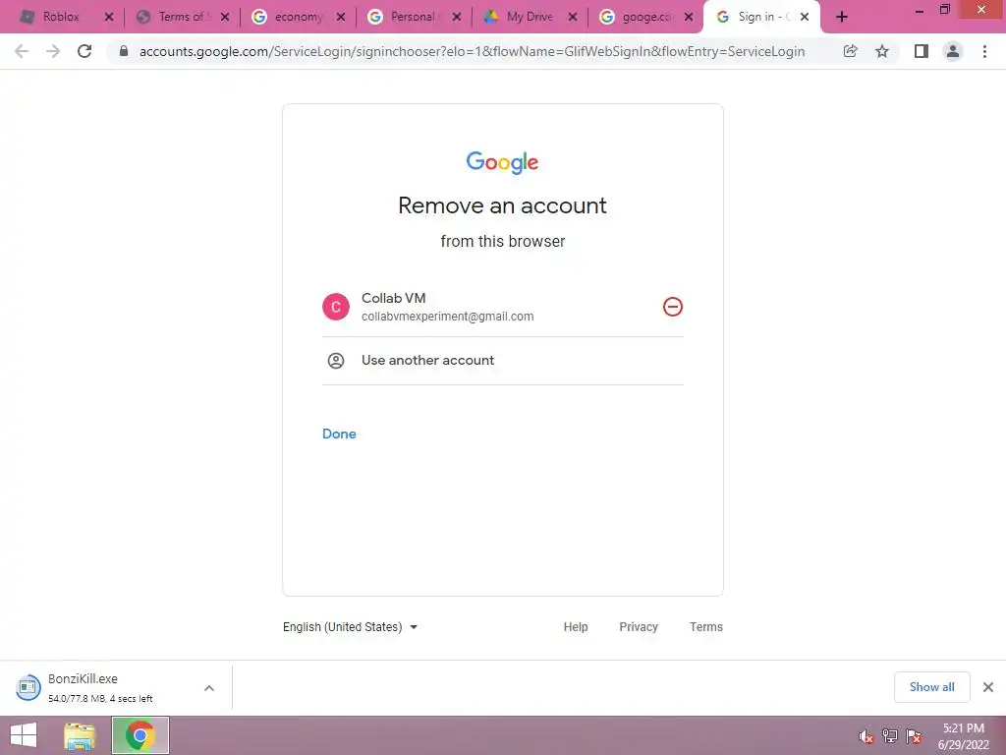The width and height of the screenshot is (1006, 755).
Task: Close the Roblox tab
Action: pyautogui.click(x=108, y=17)
